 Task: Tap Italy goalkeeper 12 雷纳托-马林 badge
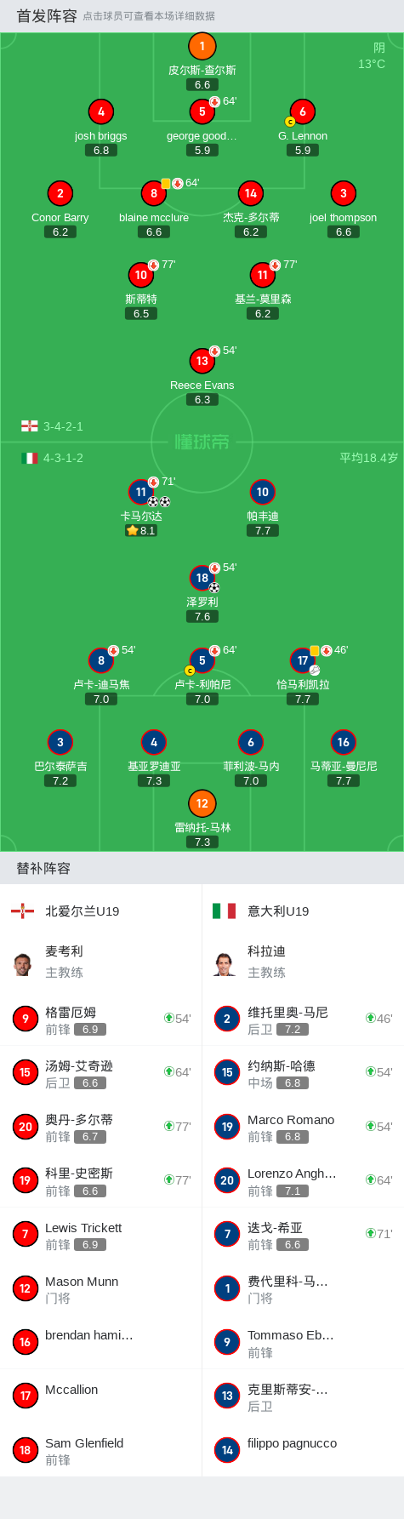click(x=202, y=803)
